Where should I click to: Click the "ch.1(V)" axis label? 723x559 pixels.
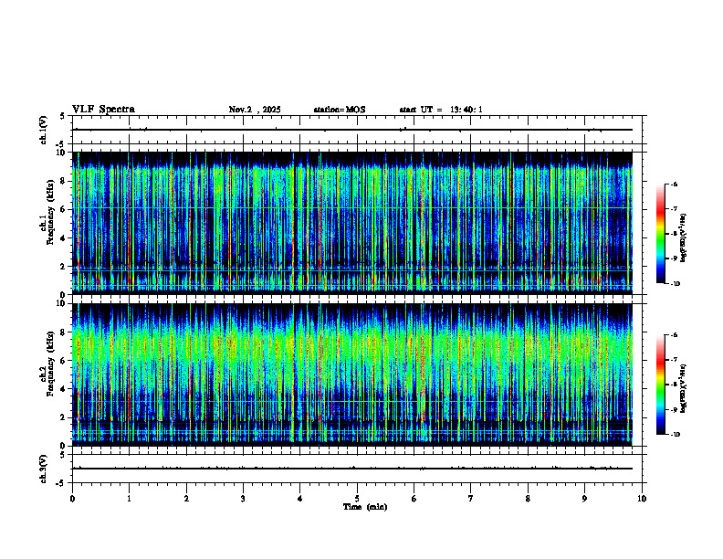(44, 130)
